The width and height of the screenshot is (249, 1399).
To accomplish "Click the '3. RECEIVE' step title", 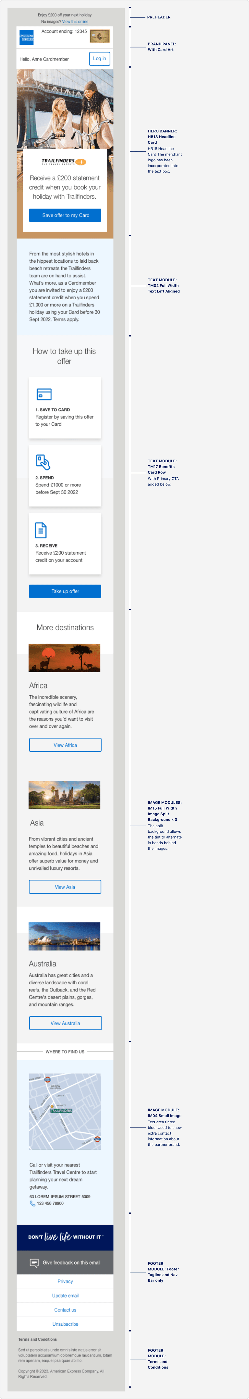I will coord(46,546).
